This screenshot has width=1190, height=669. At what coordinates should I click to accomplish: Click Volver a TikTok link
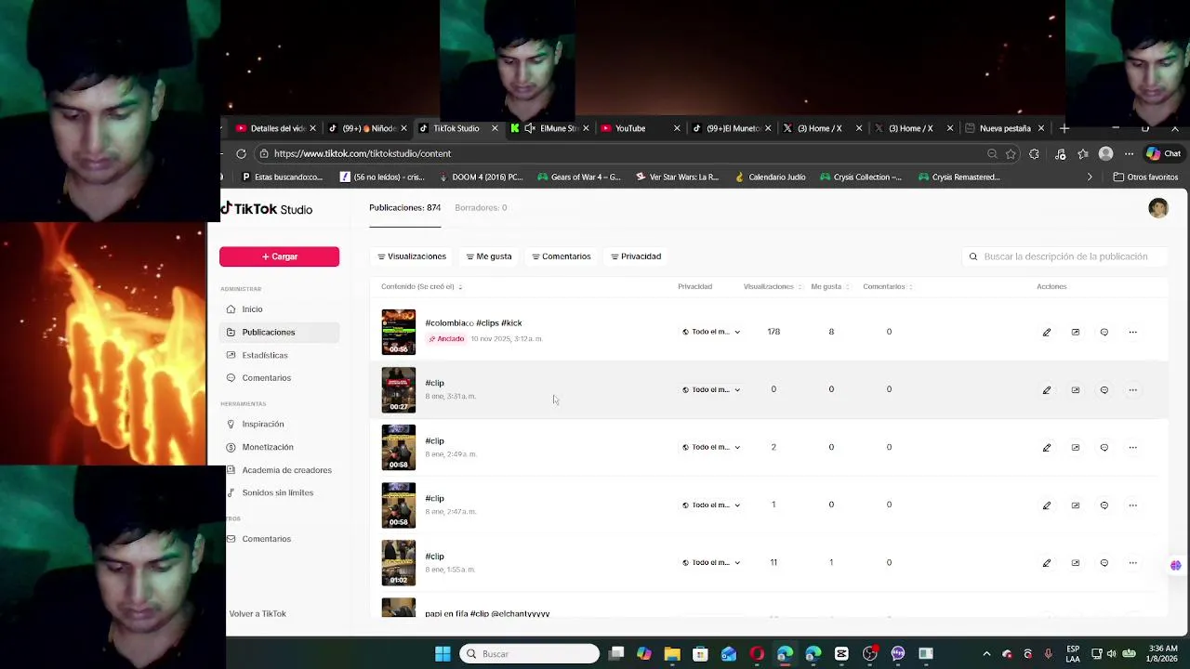tap(258, 614)
